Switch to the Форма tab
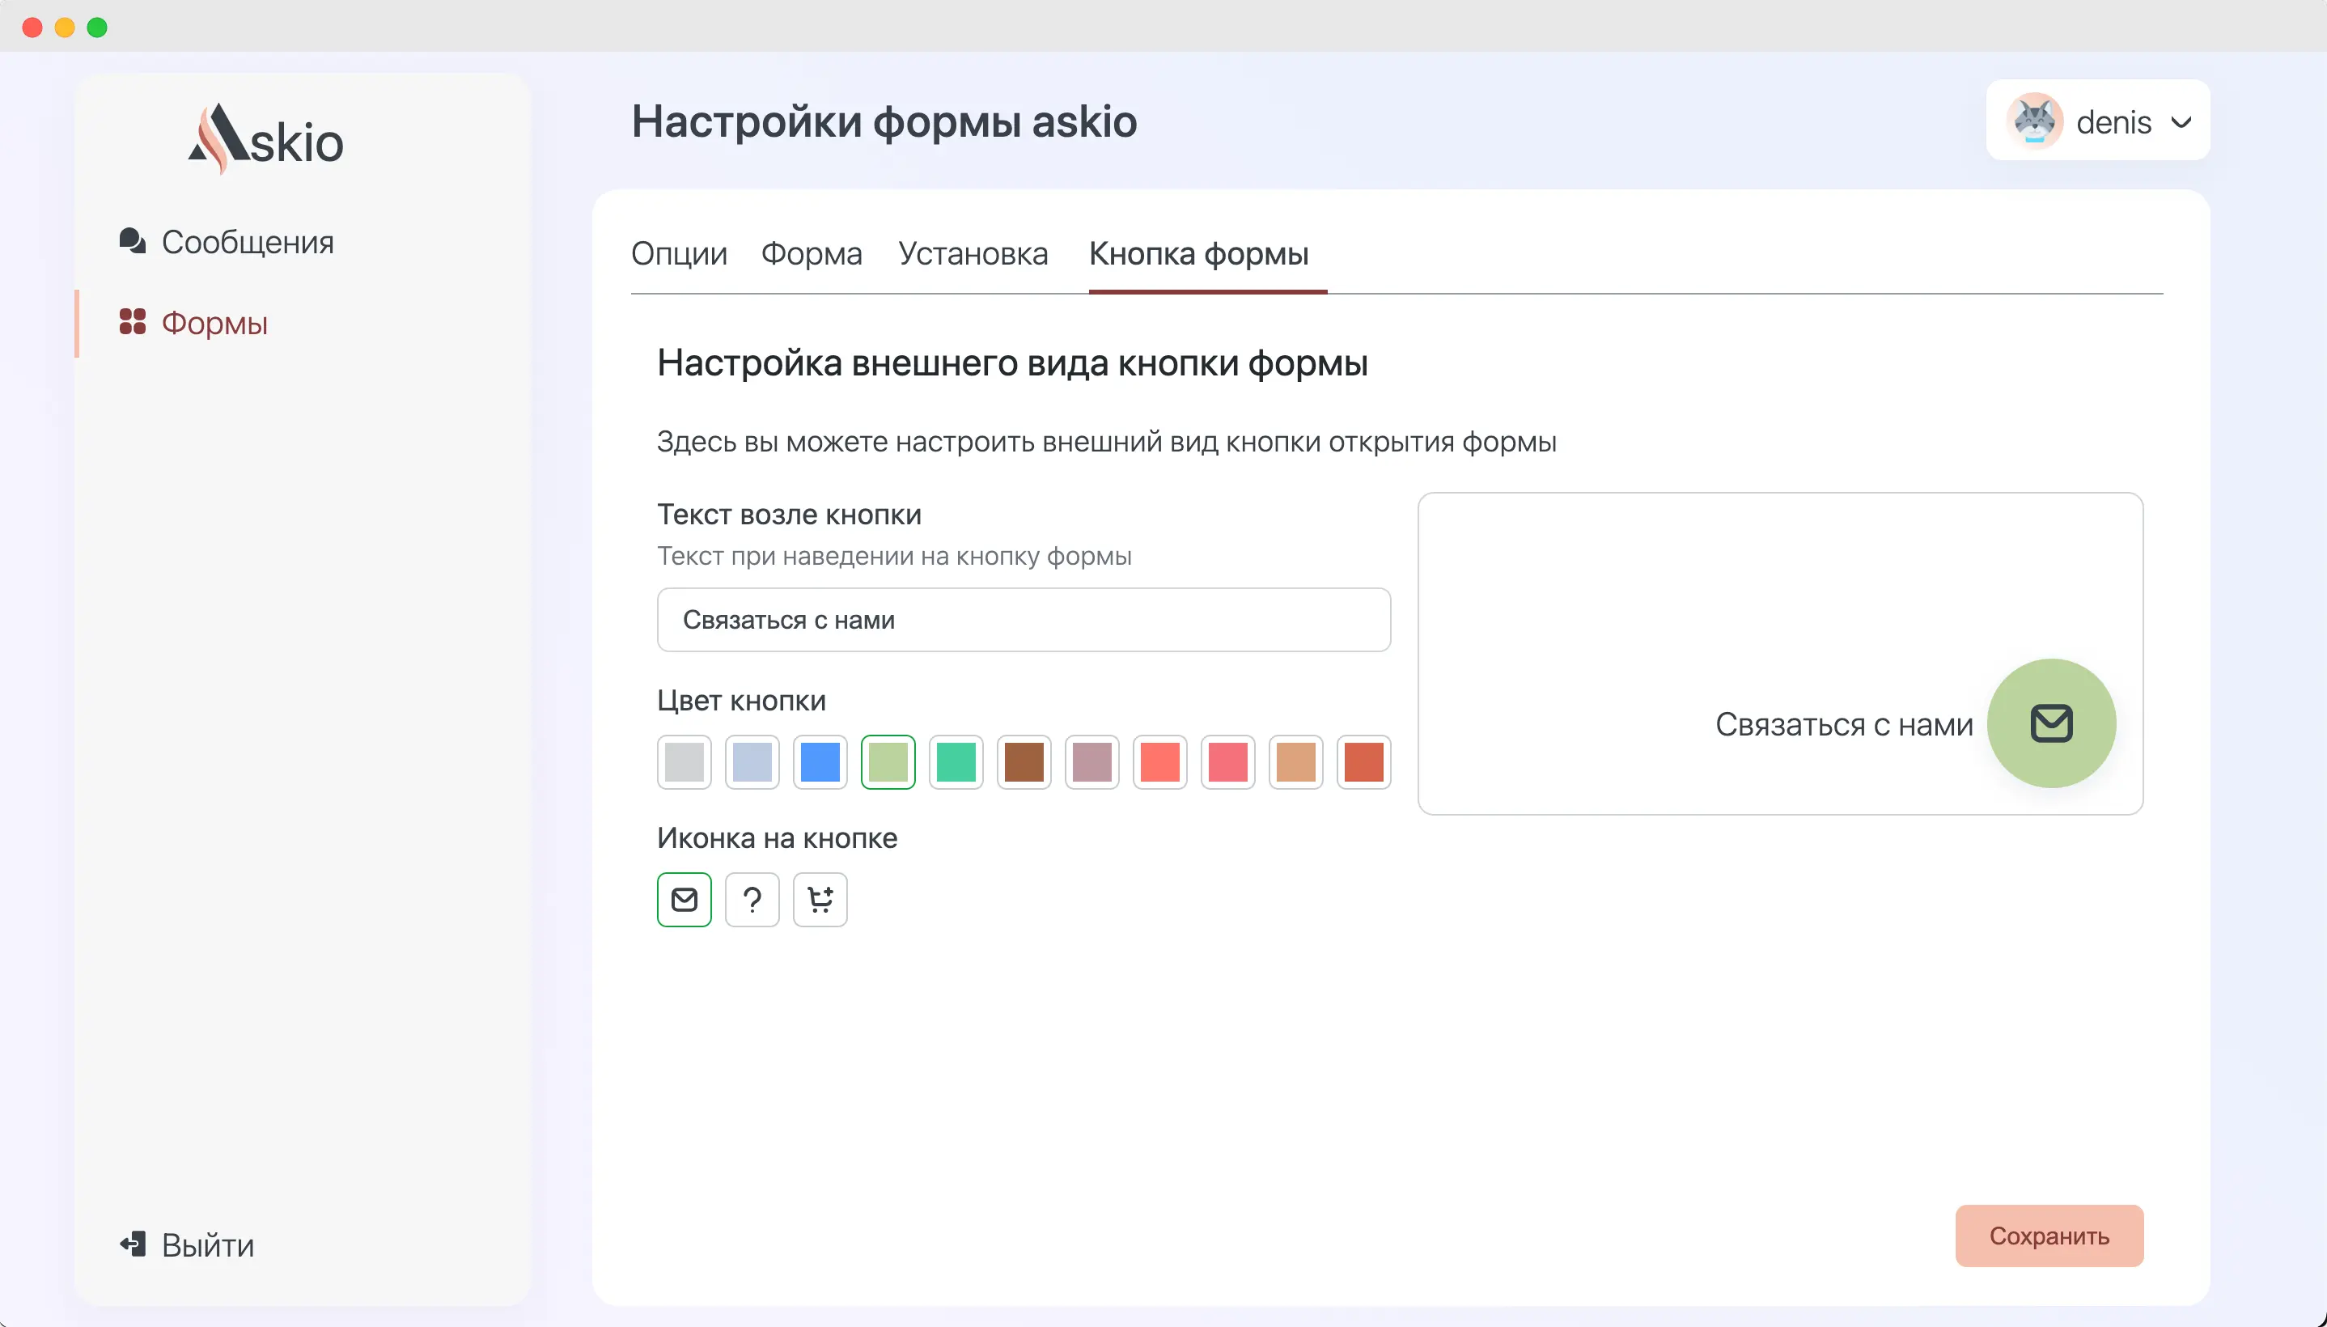2327x1327 pixels. coord(810,254)
